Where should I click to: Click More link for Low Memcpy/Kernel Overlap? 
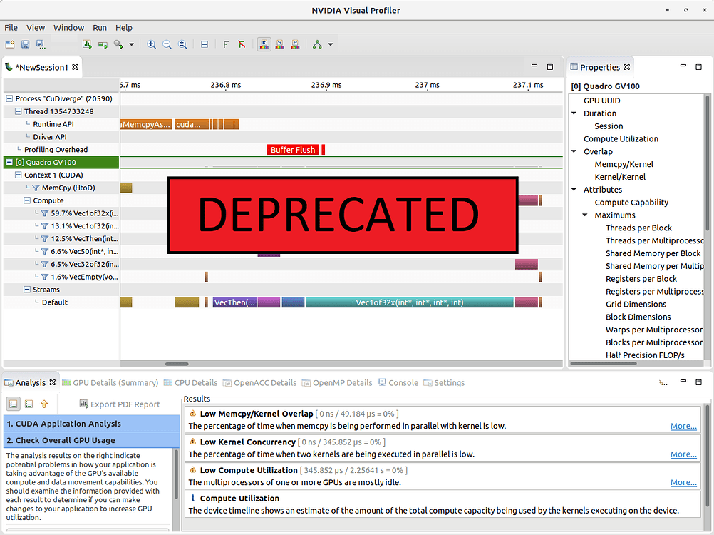(x=683, y=425)
